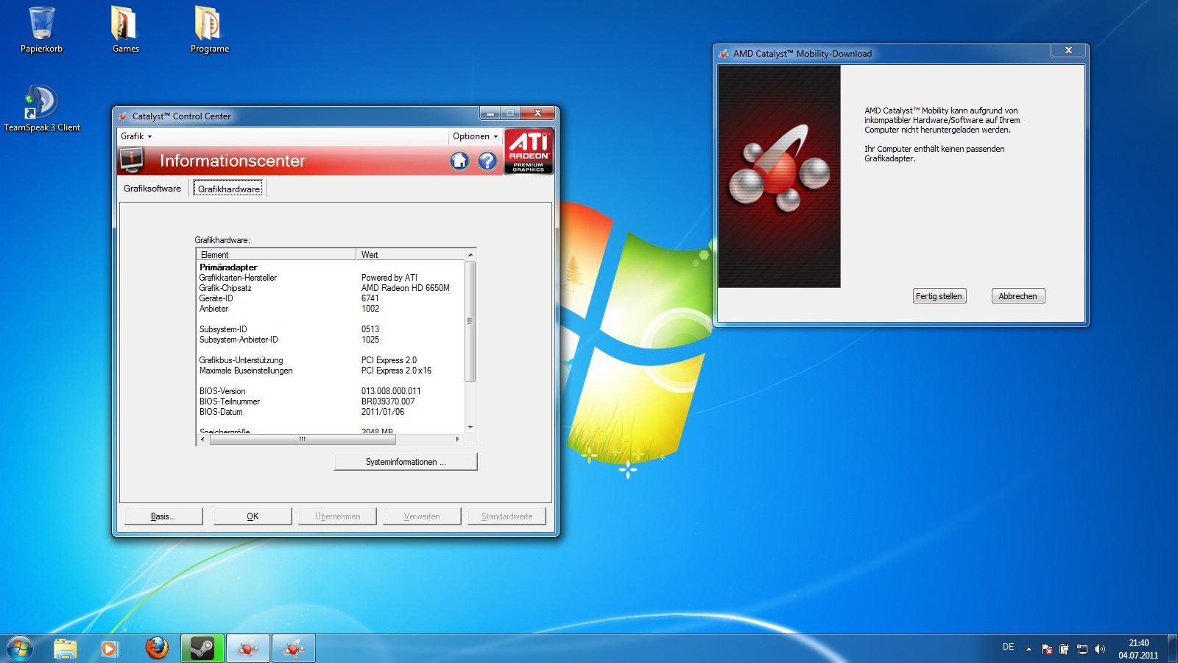Viewport: 1178px width, 663px height.
Task: Click the Systeminformationen button
Action: (x=406, y=462)
